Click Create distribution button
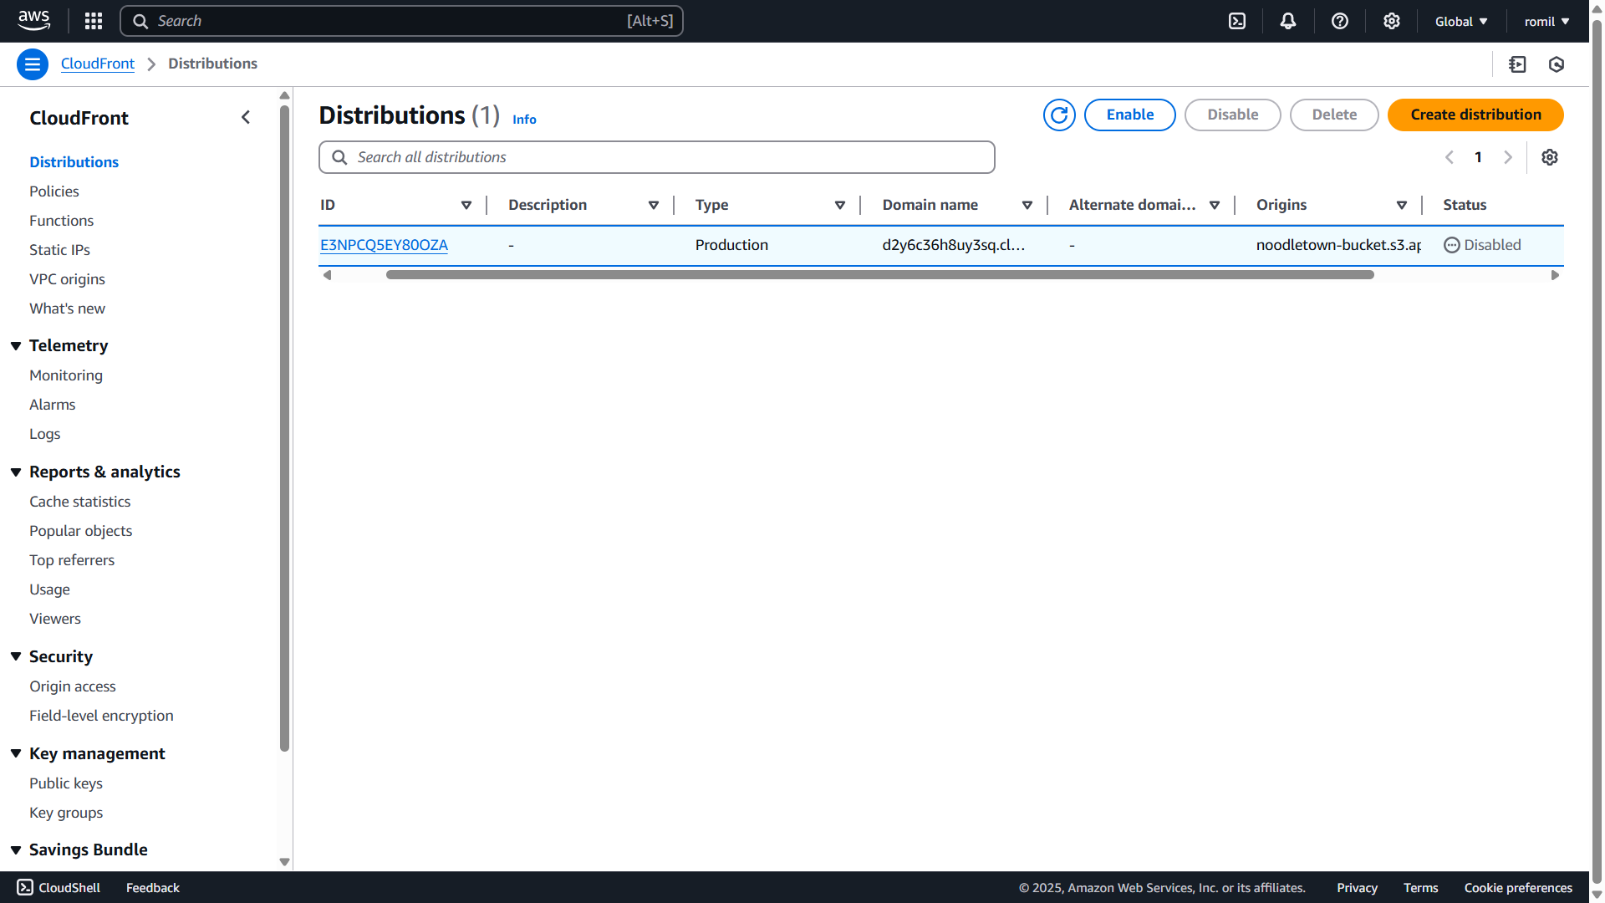Viewport: 1605px width, 903px height. click(x=1475, y=115)
